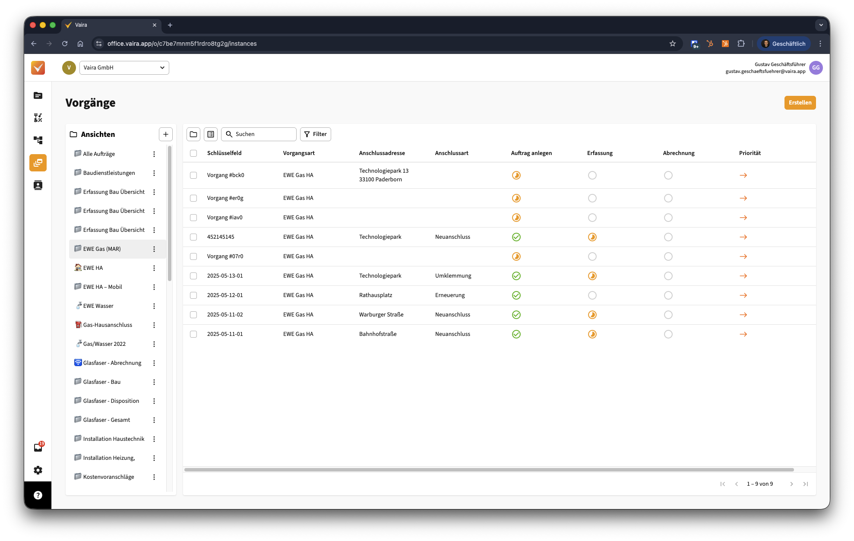Tick the select-all checkbox in the table header
The width and height of the screenshot is (854, 541).
[193, 153]
